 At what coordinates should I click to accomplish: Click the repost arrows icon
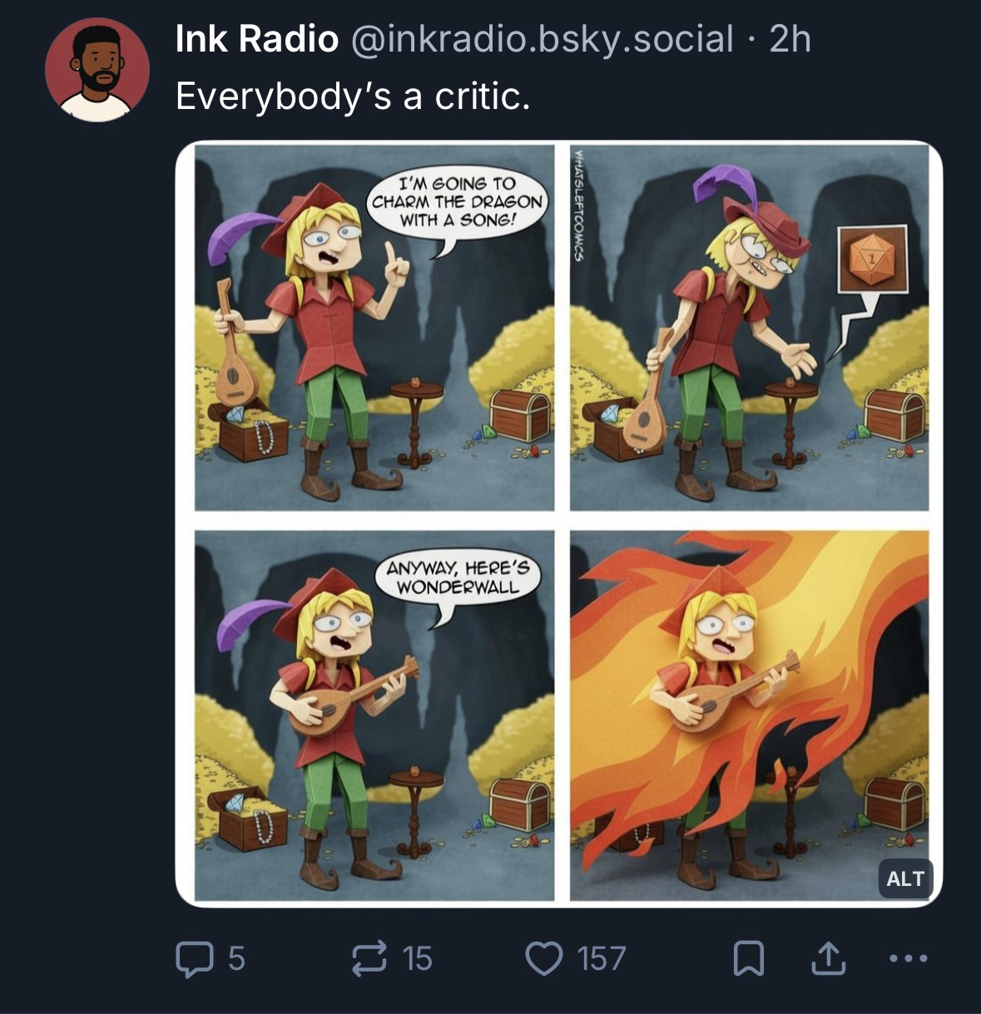370,958
